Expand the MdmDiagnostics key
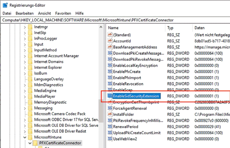The height and width of the screenshot is (148, 230). coord(25,85)
